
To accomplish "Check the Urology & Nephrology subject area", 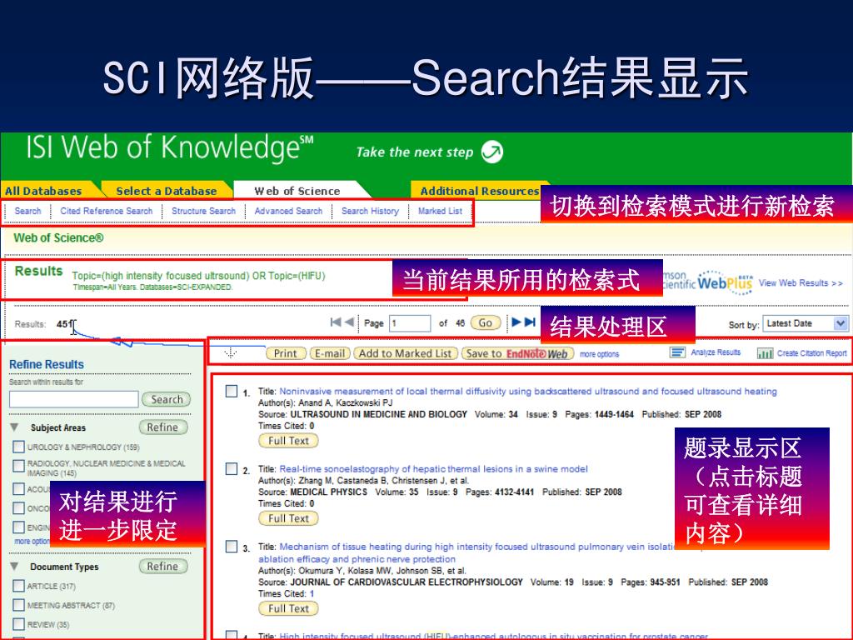I will pos(18,447).
